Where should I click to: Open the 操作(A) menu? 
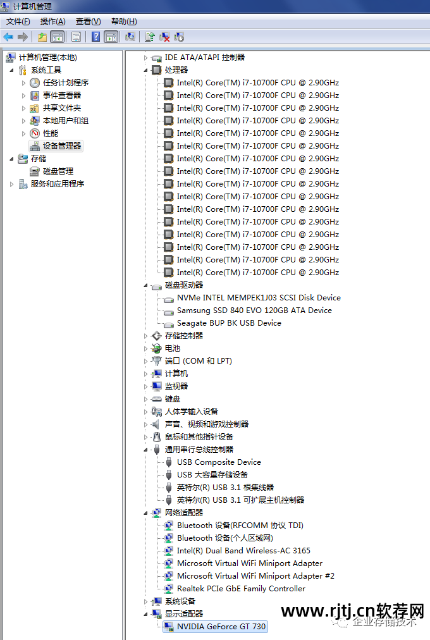(52, 22)
